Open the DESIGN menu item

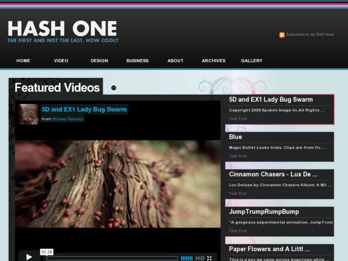tap(99, 60)
